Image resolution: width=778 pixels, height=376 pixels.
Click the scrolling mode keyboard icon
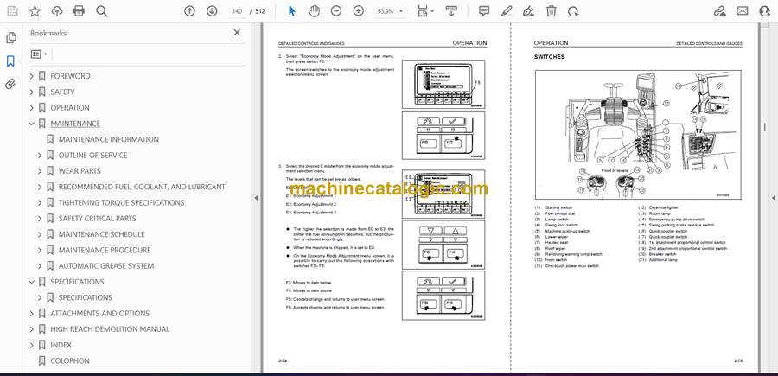[x=451, y=11]
